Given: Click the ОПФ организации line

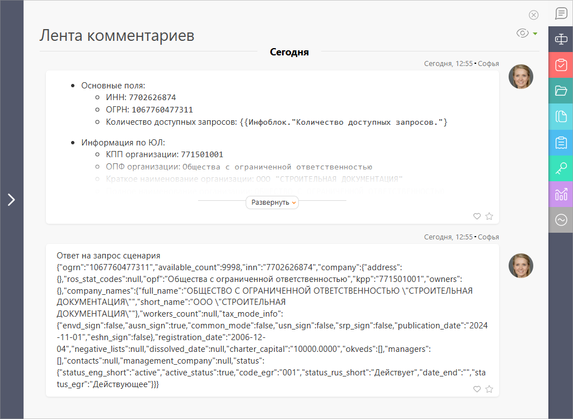Looking at the screenshot, I should (x=239, y=167).
